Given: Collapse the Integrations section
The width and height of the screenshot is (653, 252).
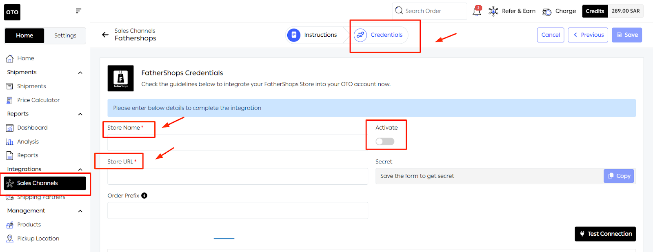Looking at the screenshot, I should tap(80, 170).
